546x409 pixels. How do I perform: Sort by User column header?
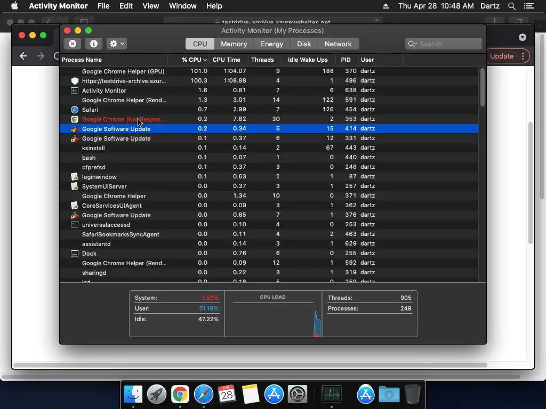pyautogui.click(x=367, y=60)
